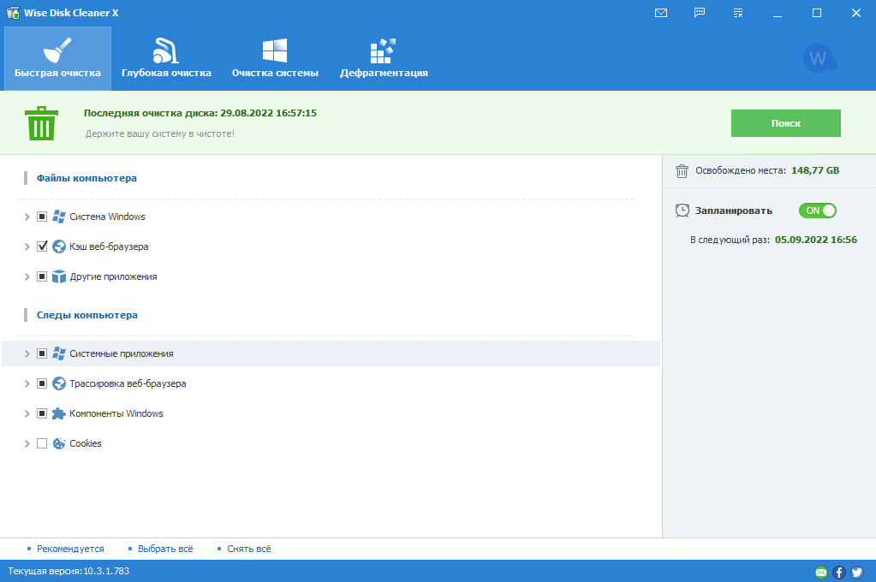This screenshot has height=582, width=876.
Task: Switch to the Очистка системы tab
Action: (x=275, y=58)
